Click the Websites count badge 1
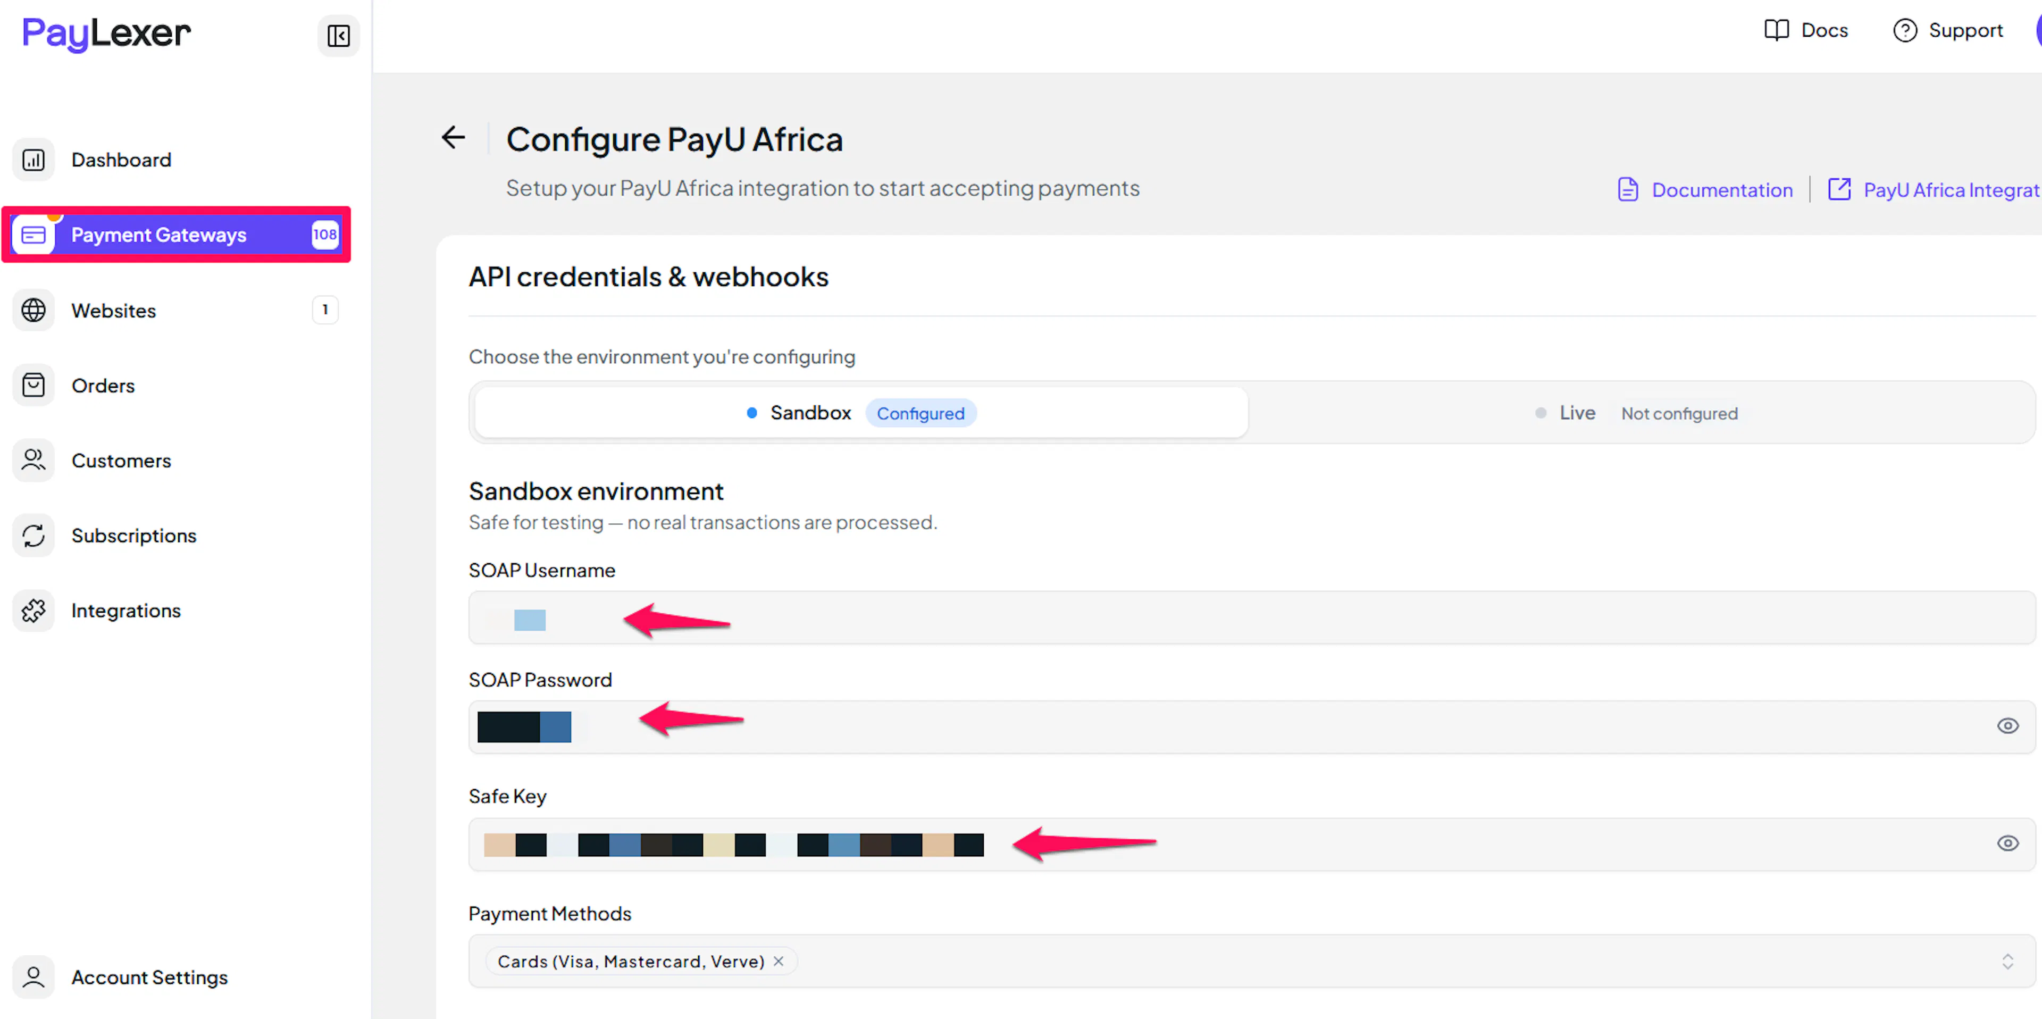This screenshot has height=1019, width=2042. tap(325, 310)
